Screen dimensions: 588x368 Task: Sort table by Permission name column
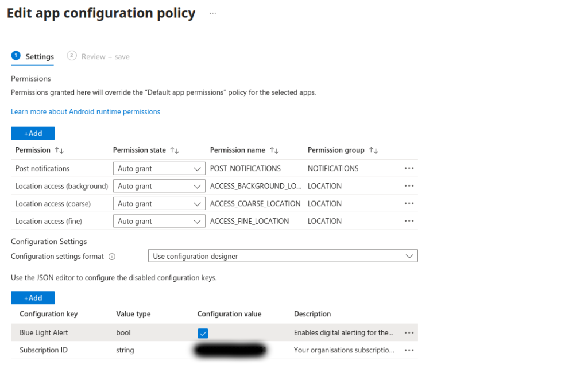[274, 150]
